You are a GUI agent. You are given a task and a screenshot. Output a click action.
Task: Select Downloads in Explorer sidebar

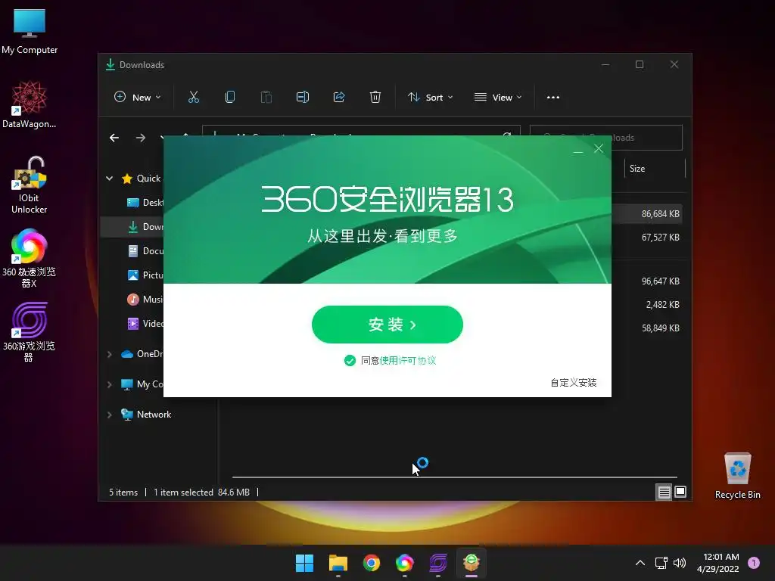(145, 227)
